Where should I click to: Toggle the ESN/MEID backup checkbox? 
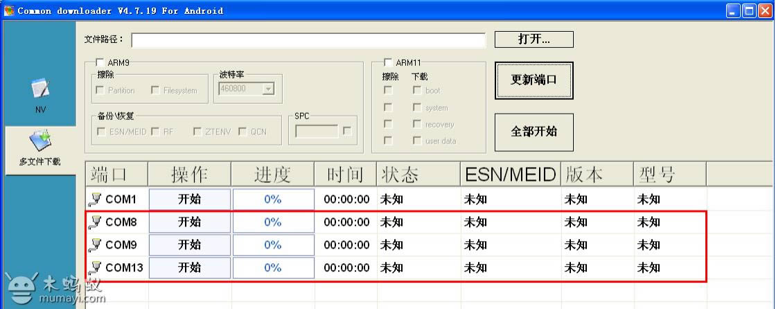click(102, 132)
